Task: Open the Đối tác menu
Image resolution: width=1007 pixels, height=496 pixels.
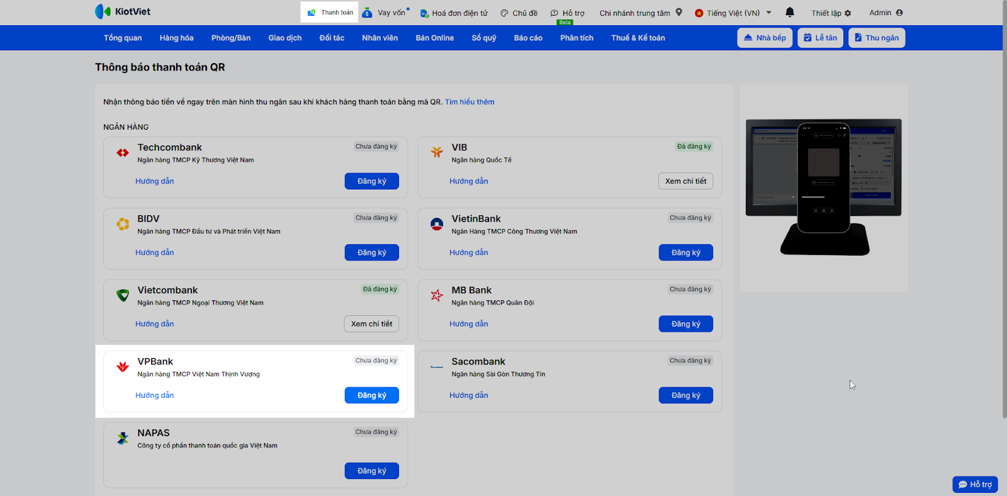Action: point(332,38)
